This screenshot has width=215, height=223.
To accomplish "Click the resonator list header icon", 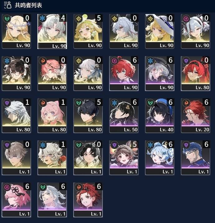I will click(8, 5).
